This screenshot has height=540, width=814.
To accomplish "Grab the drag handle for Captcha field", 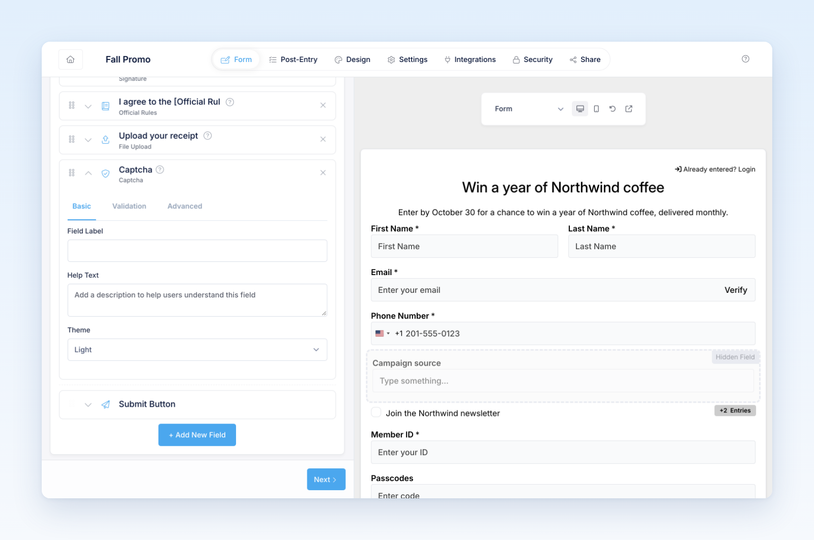I will pyautogui.click(x=72, y=173).
